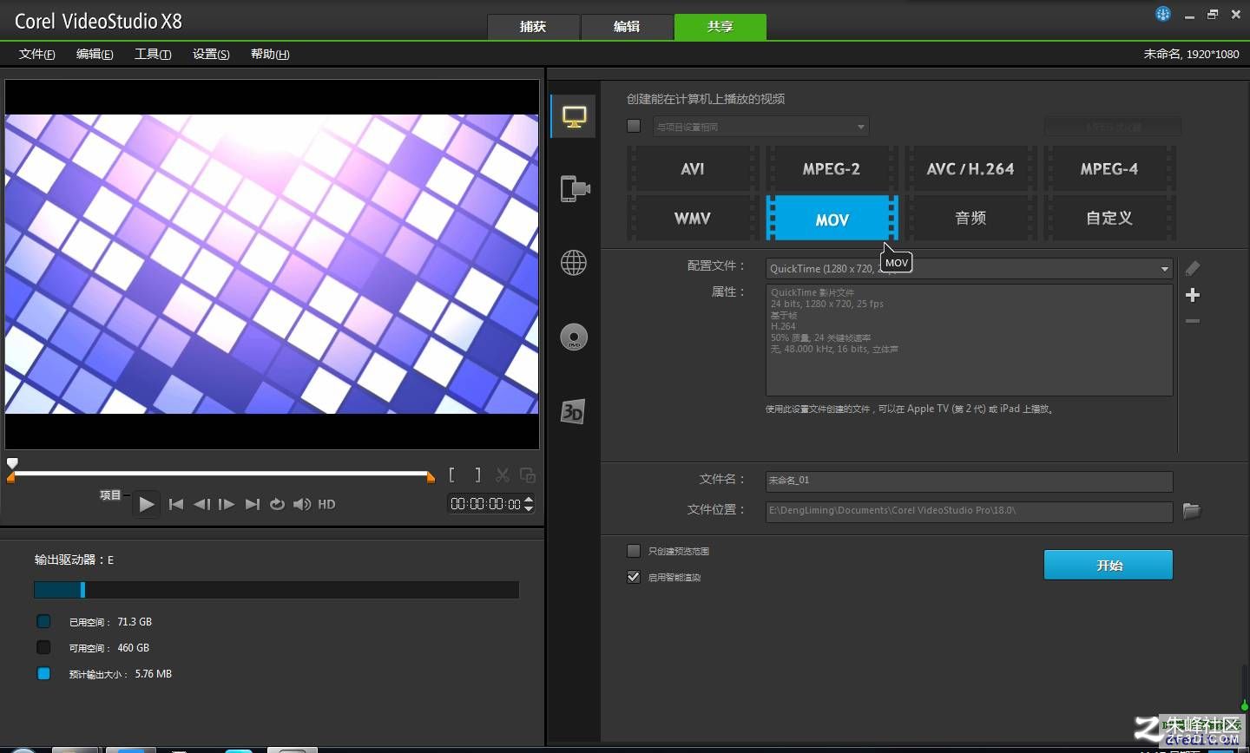1250x753 pixels.
Task: Choose the MPEG-2 format button
Action: [x=832, y=169]
